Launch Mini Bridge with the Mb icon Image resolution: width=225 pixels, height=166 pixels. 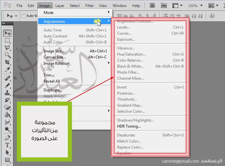pos(164,6)
